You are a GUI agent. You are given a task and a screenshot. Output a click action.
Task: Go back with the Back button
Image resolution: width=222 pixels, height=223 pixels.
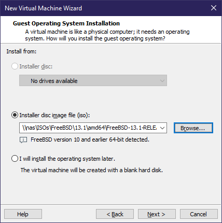point(115,214)
